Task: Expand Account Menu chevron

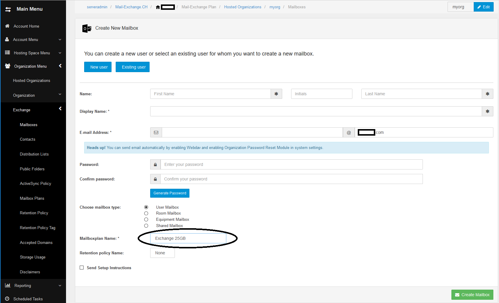Action: 60,39
